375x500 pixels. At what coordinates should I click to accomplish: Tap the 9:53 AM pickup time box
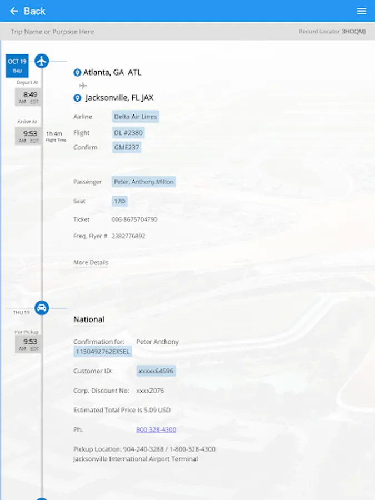[x=28, y=344]
